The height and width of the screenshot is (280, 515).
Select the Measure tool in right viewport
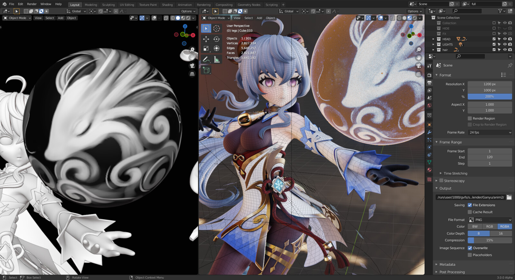point(217,60)
